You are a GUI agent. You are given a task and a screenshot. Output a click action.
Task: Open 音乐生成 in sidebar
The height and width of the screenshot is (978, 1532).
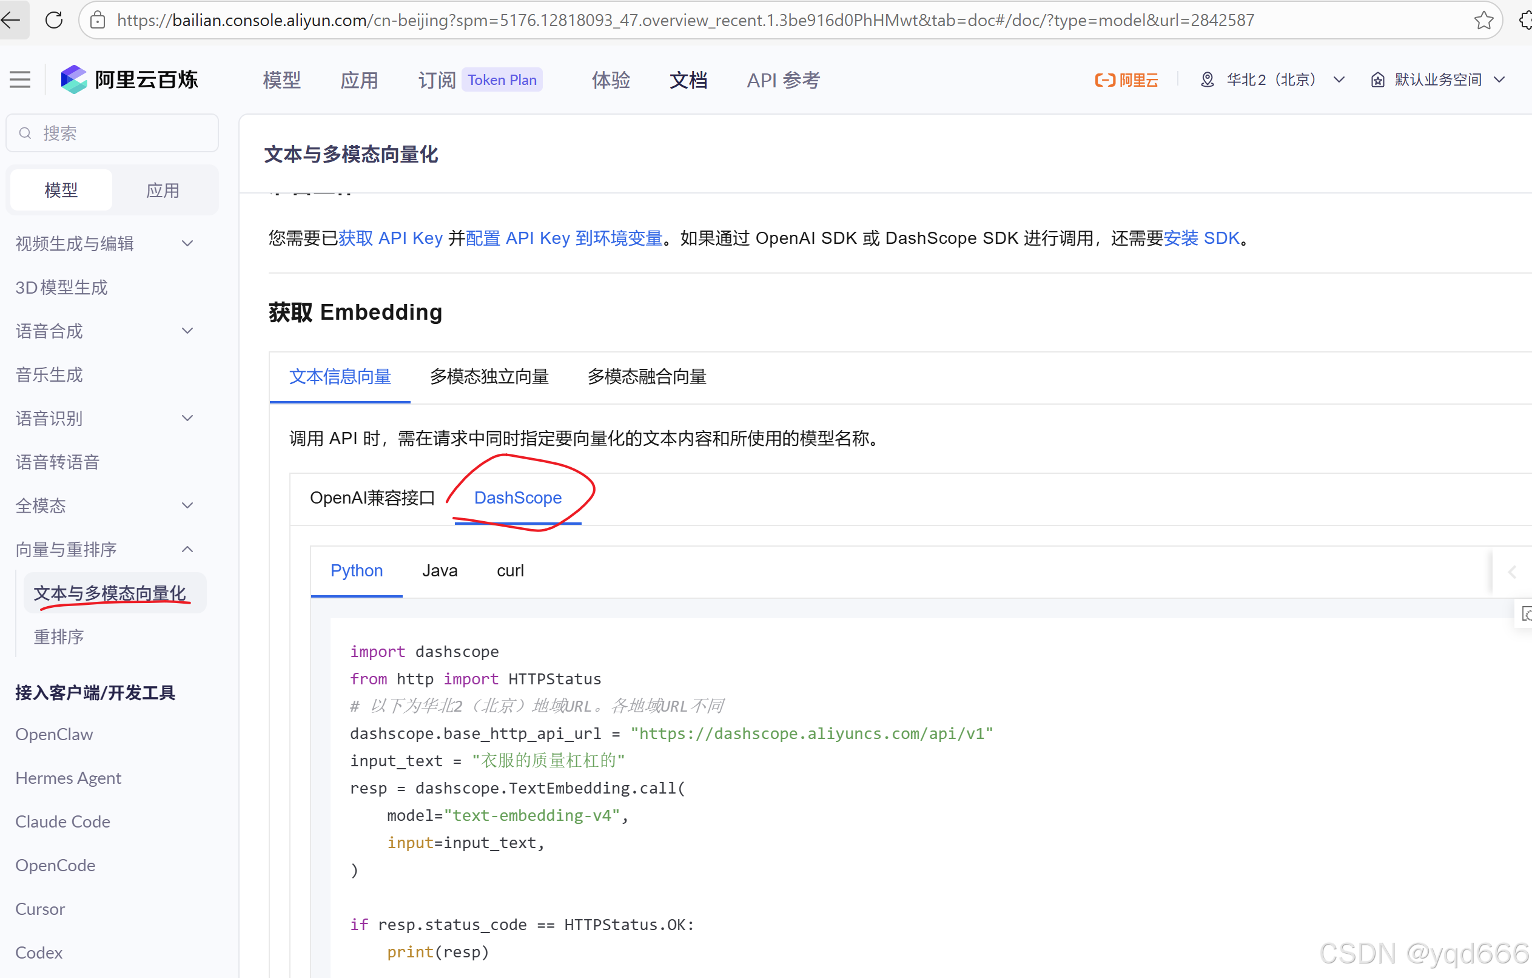coord(49,374)
